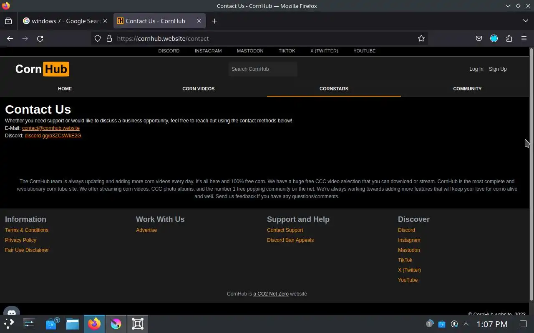
Task: Bookmark this page with the star icon
Action: [421, 38]
